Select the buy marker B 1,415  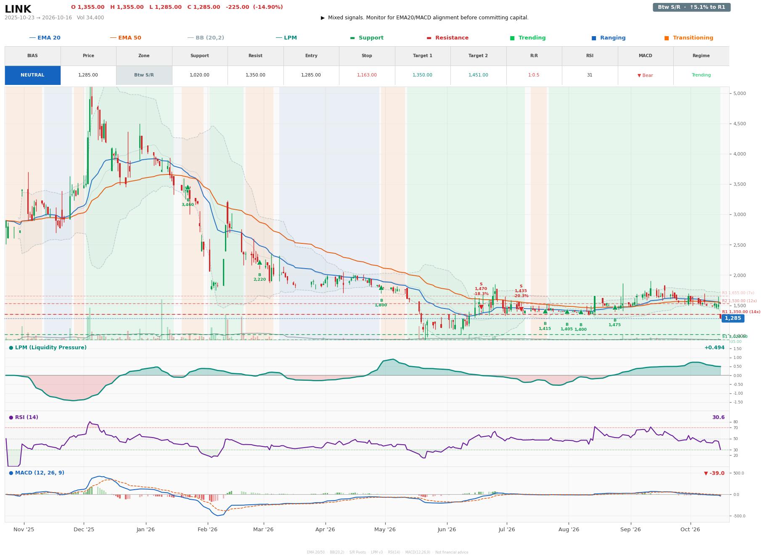click(x=545, y=311)
